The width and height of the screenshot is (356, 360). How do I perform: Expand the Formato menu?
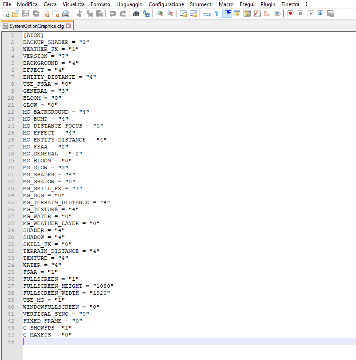coord(100,4)
